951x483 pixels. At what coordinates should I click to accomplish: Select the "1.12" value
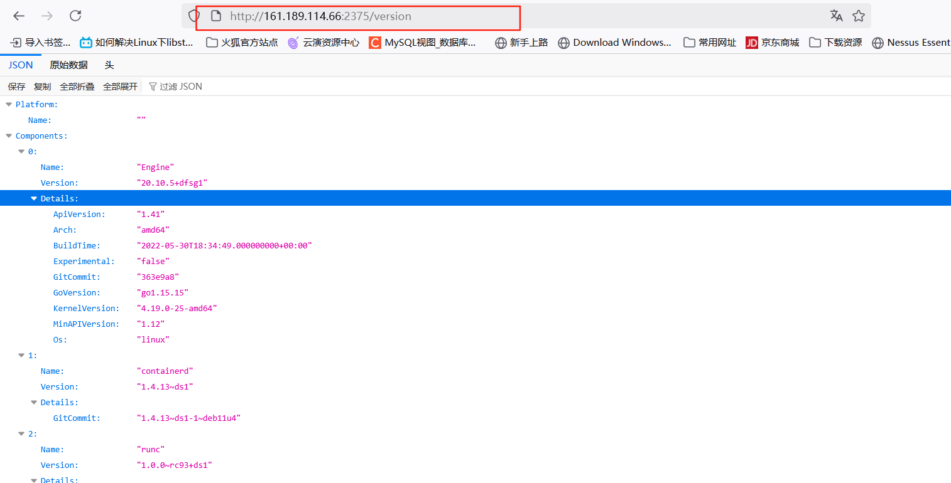pos(151,324)
